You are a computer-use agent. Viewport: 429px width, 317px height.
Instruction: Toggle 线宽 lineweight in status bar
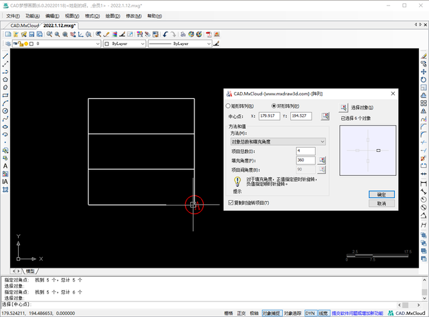coord(323,313)
